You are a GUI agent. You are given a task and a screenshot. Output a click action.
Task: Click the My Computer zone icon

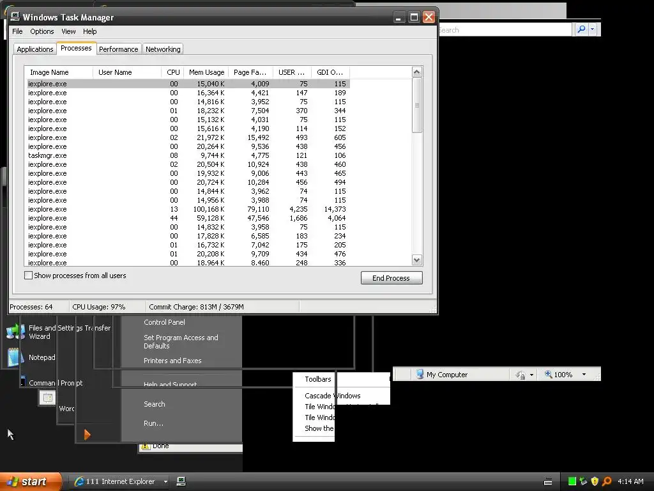[x=420, y=374]
